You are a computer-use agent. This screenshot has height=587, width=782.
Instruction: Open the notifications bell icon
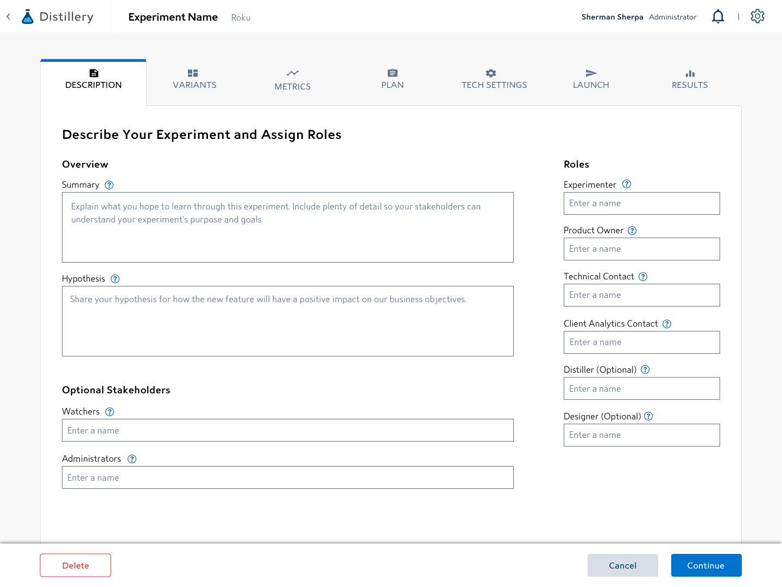pyautogui.click(x=718, y=16)
